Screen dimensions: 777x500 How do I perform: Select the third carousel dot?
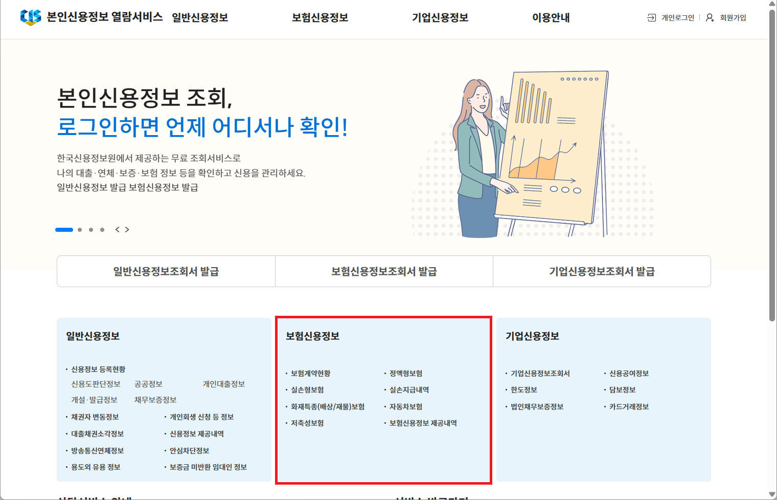(91, 230)
